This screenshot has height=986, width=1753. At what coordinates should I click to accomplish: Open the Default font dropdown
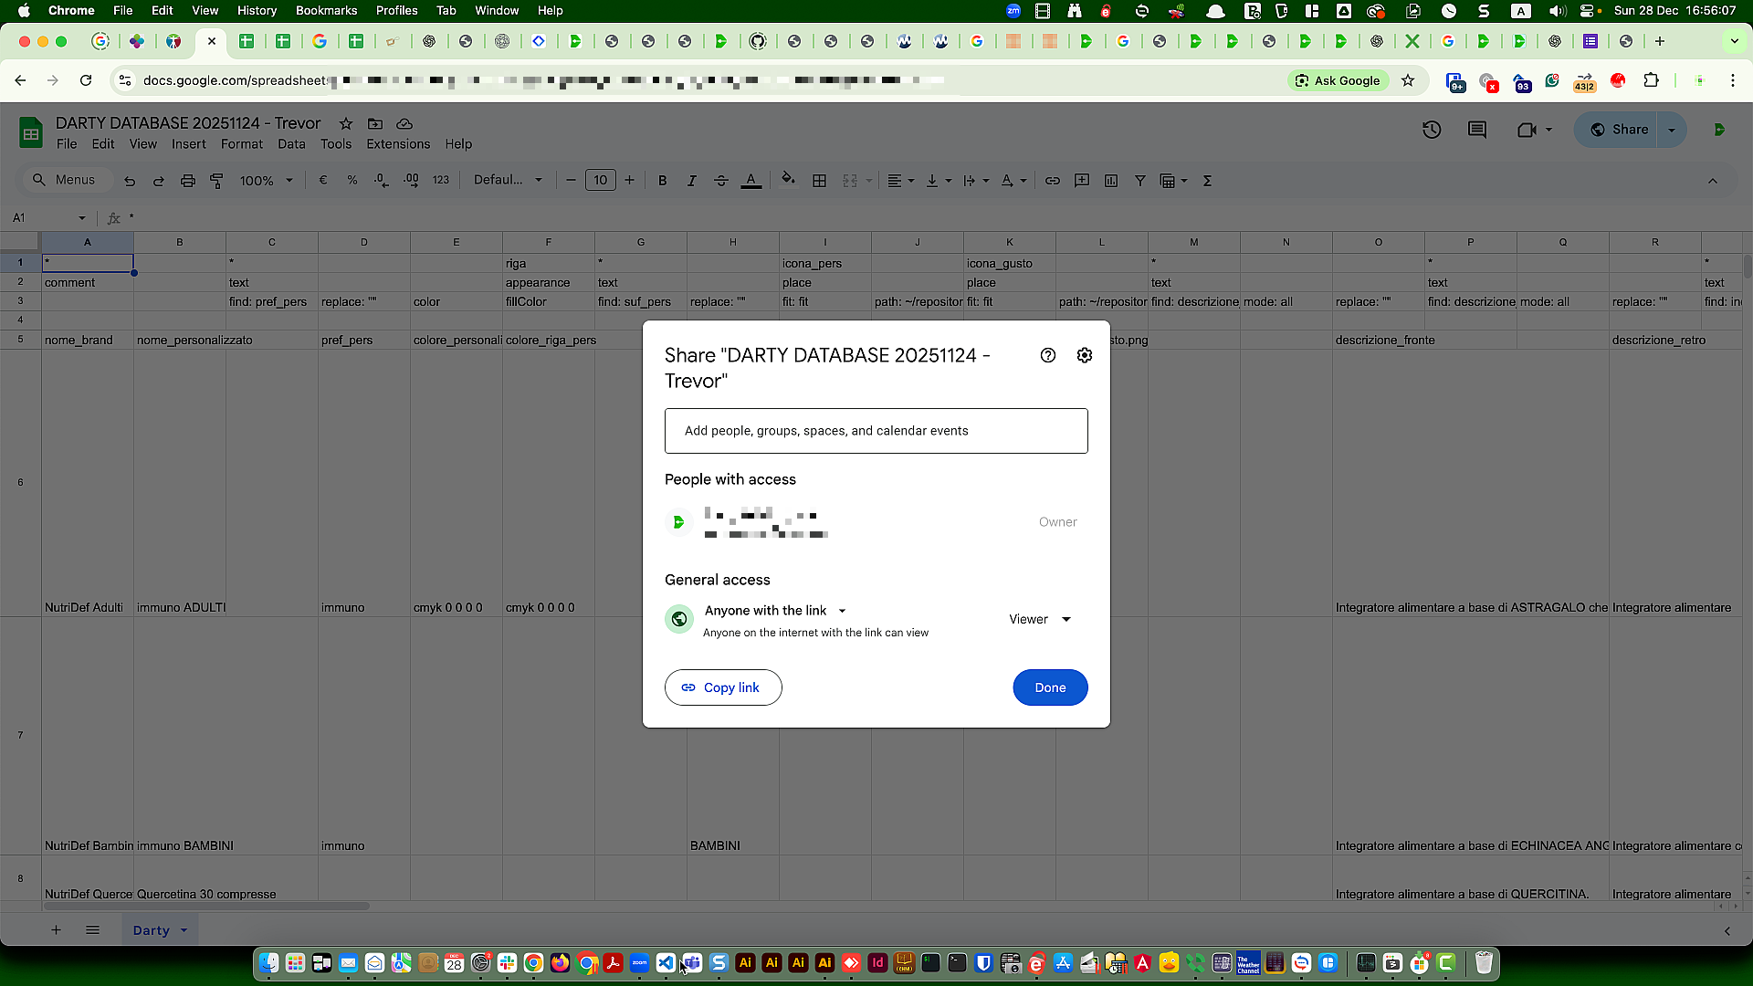click(x=508, y=180)
